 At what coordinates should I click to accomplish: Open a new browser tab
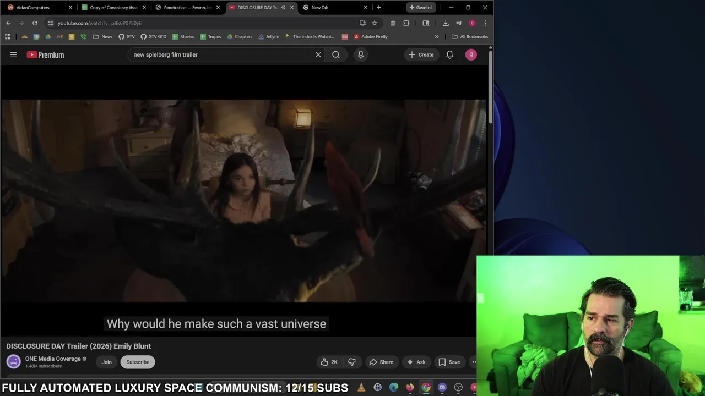tap(378, 8)
